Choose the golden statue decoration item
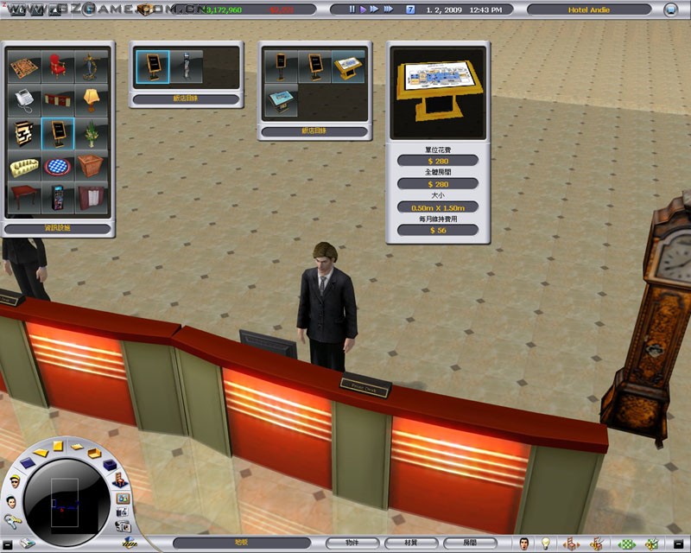Screen dimensions: 691x553 pyautogui.click(x=92, y=67)
